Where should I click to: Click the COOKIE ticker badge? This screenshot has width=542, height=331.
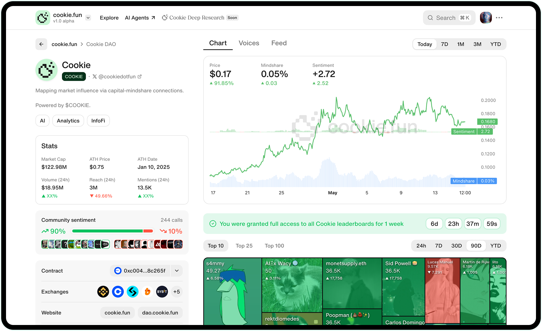tap(74, 76)
